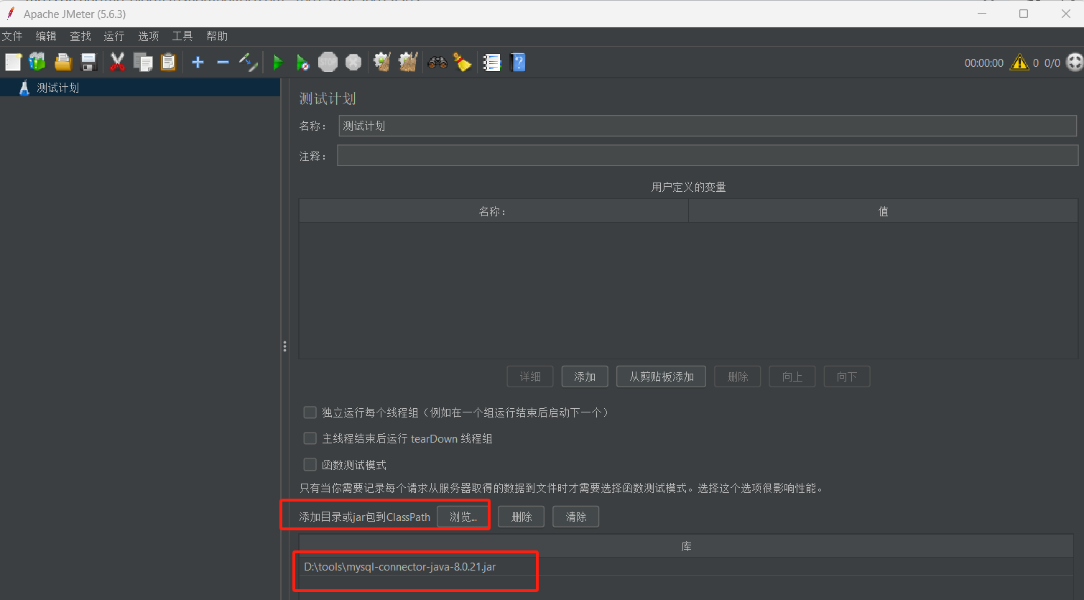Viewport: 1084px width, 600px height.
Task: Click the Toggle enable/disable icon
Action: pos(249,63)
